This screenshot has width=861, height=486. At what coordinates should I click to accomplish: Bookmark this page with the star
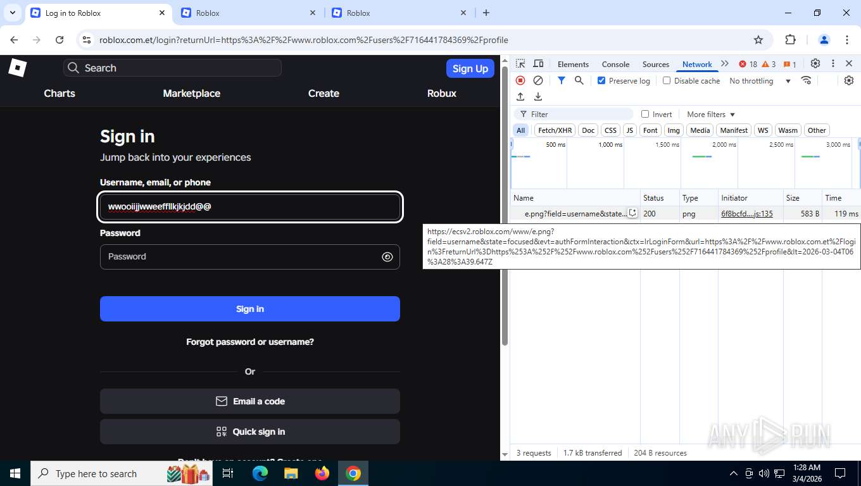coord(758,40)
